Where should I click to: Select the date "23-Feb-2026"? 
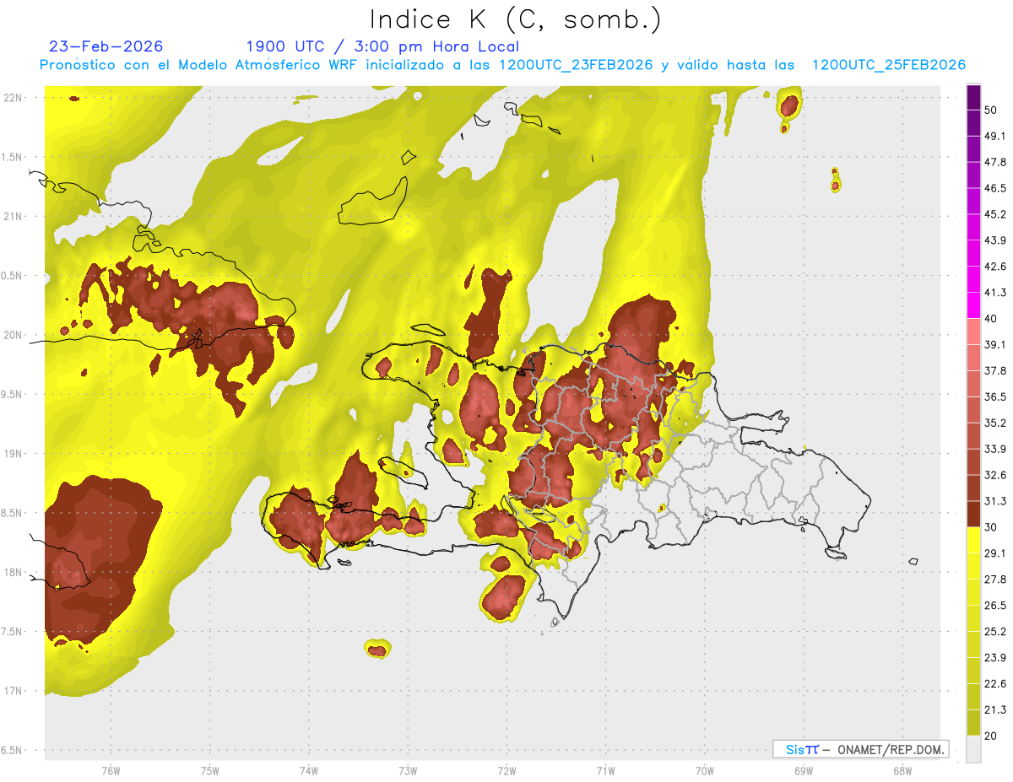106,46
